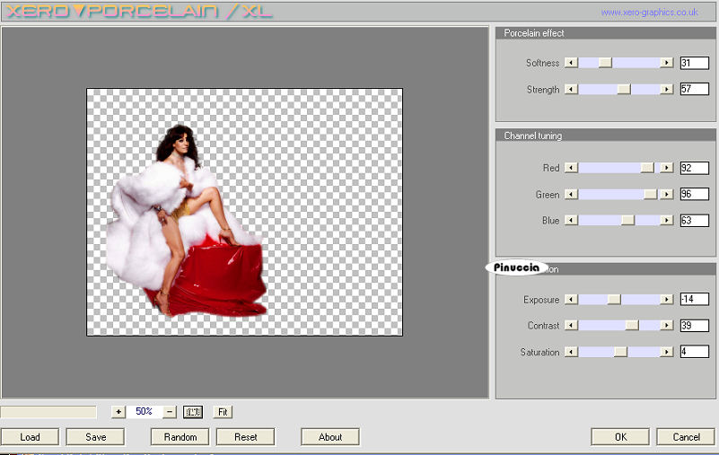Open the About dialog
The image size is (719, 455).
330,437
